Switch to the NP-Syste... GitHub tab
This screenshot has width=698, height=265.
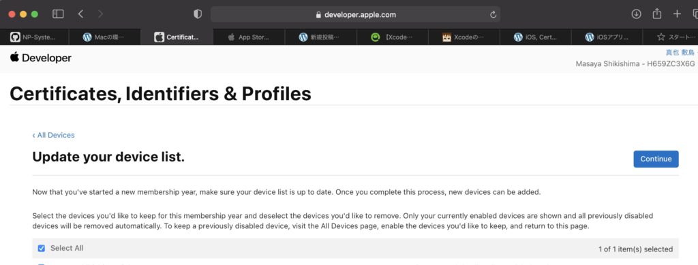pos(34,37)
